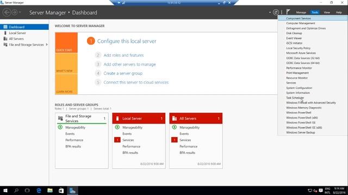Click BPA results in File and Storage tile
This screenshot has width=348, height=195.
(x=73, y=146)
